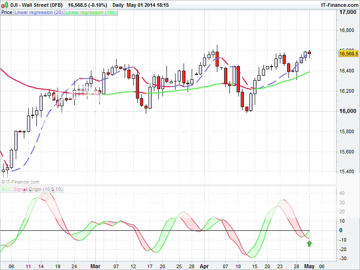Click the Daily timeframe text
The image size is (360, 270).
pyautogui.click(x=118, y=4)
